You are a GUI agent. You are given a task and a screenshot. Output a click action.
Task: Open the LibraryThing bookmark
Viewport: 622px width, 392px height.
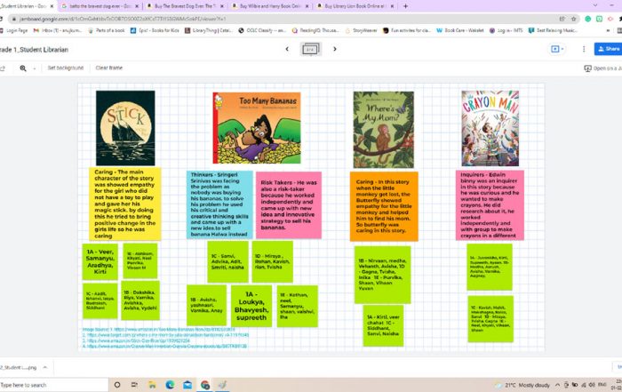(209, 30)
